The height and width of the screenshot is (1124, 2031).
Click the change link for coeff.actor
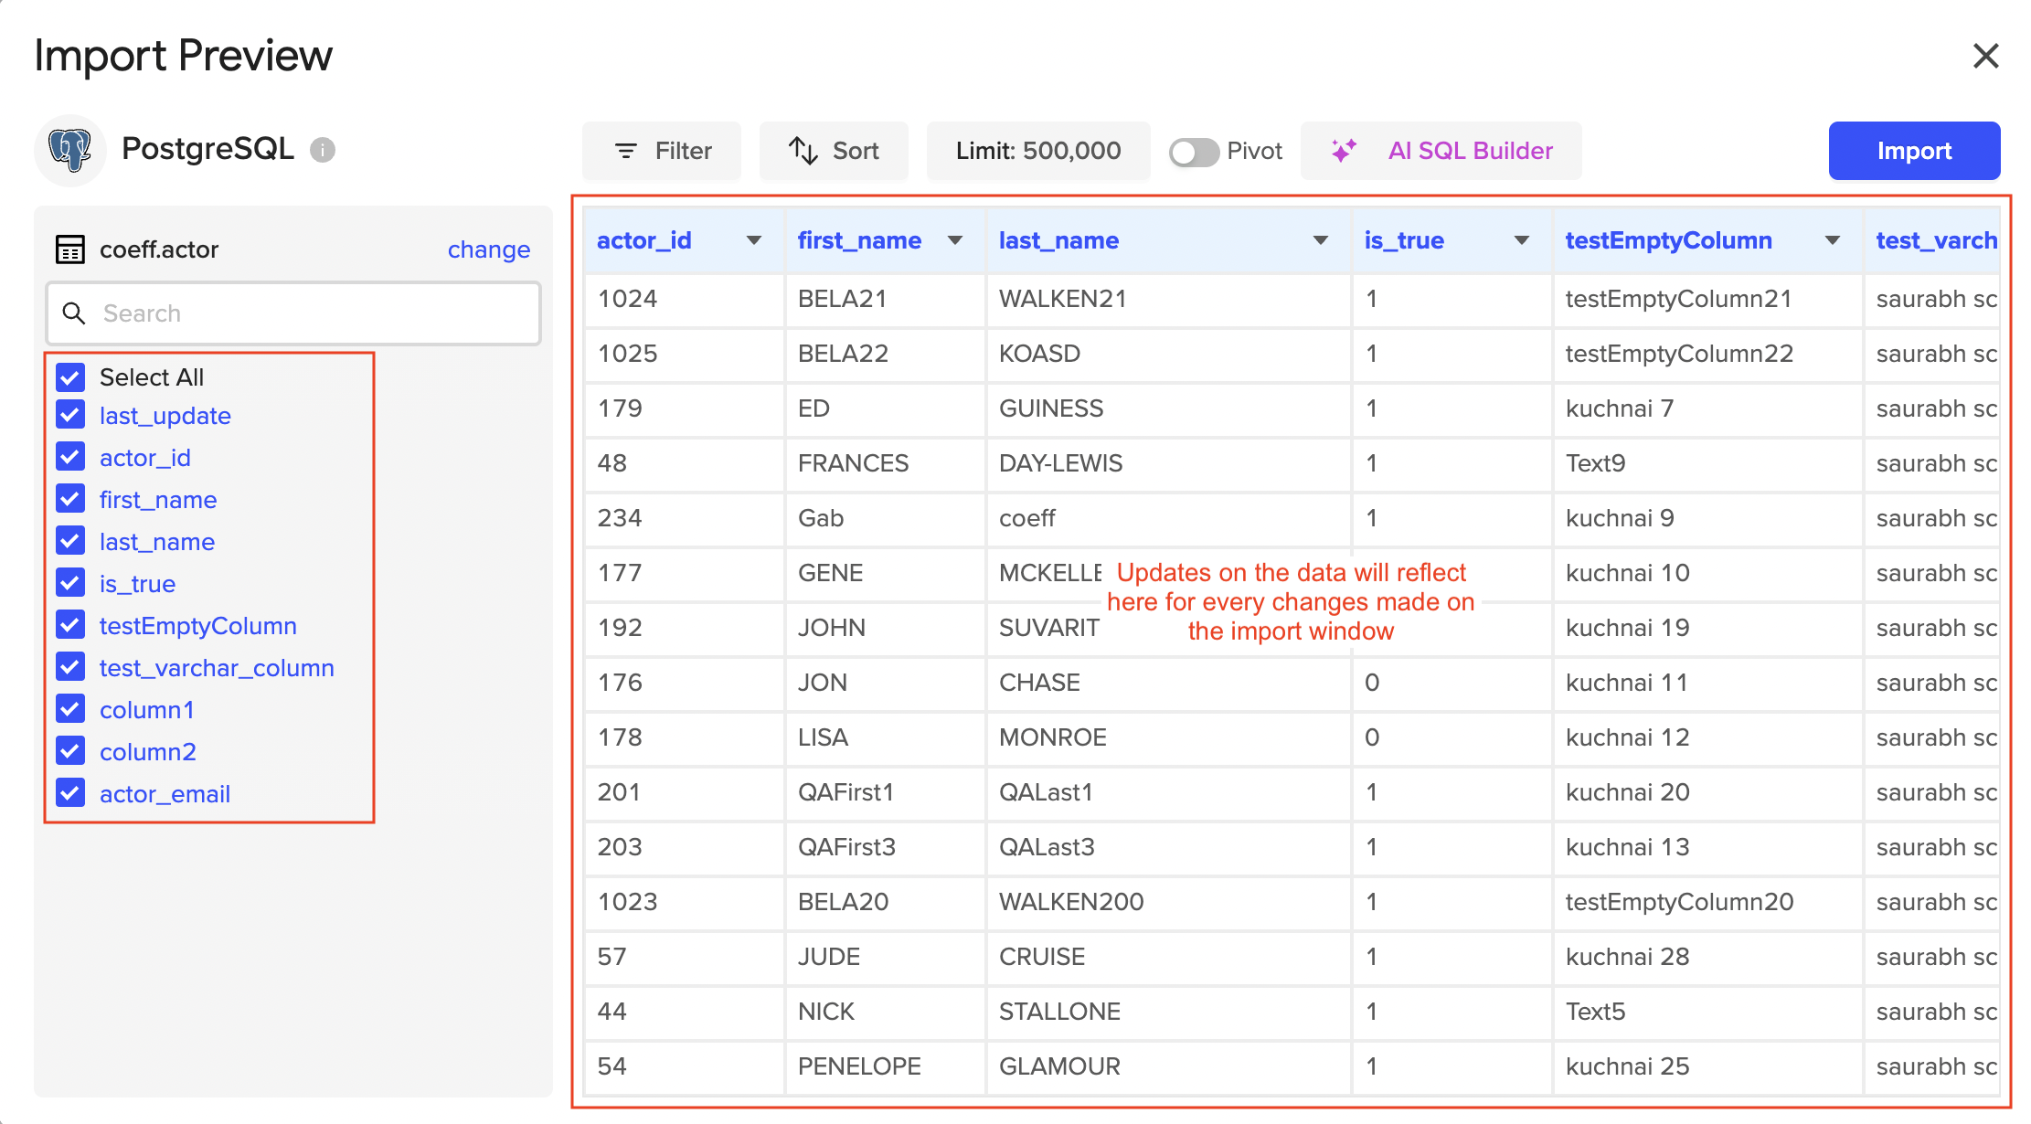[x=488, y=249]
